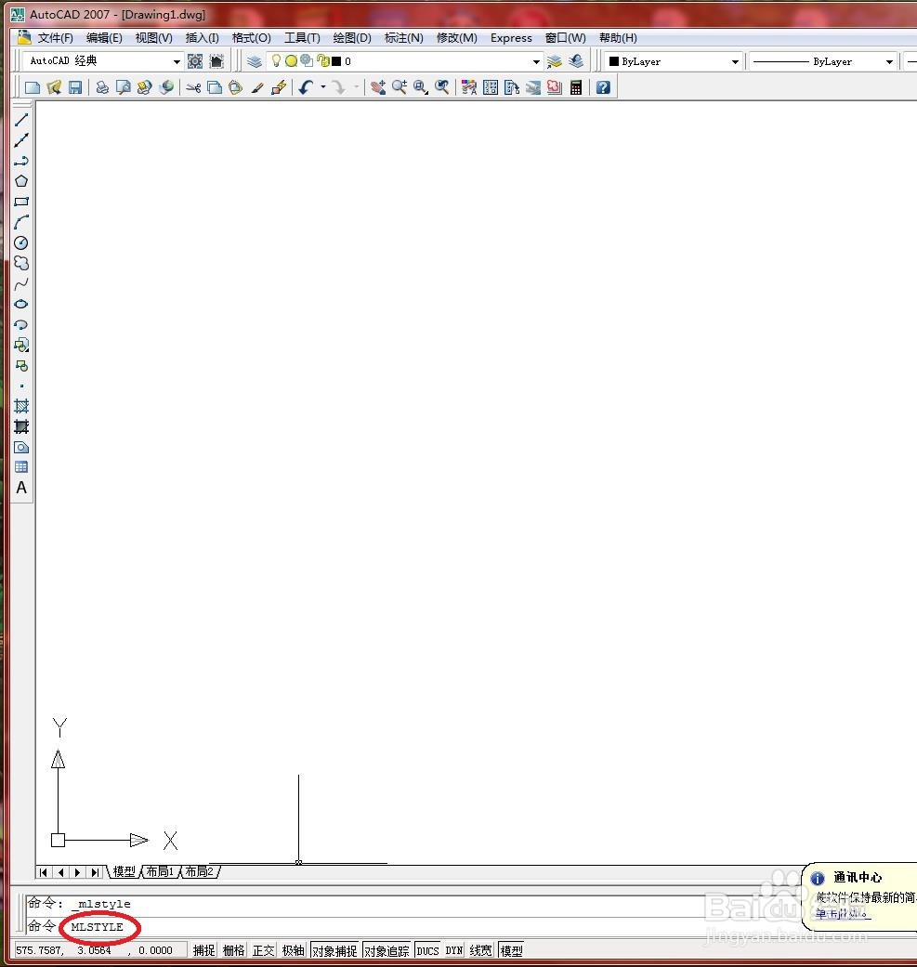Click the Plot (print) icon
The width and height of the screenshot is (917, 967).
point(102,87)
